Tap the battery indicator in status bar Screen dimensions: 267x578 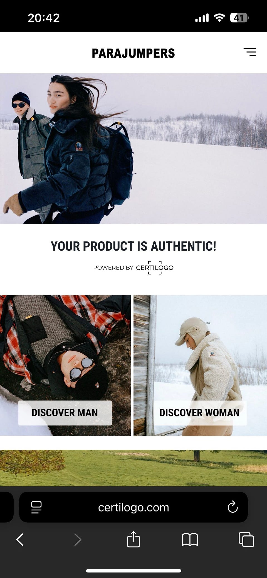click(239, 18)
